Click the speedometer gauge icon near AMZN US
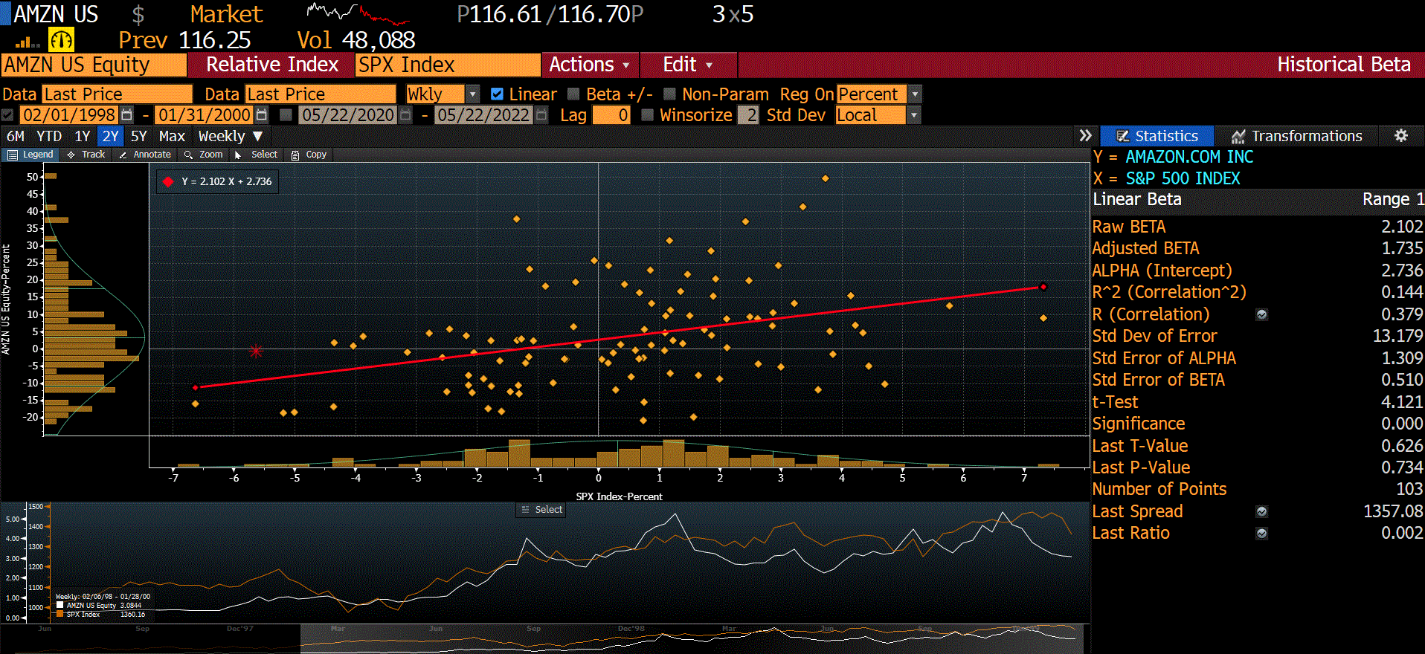This screenshot has width=1425, height=654. click(x=61, y=39)
